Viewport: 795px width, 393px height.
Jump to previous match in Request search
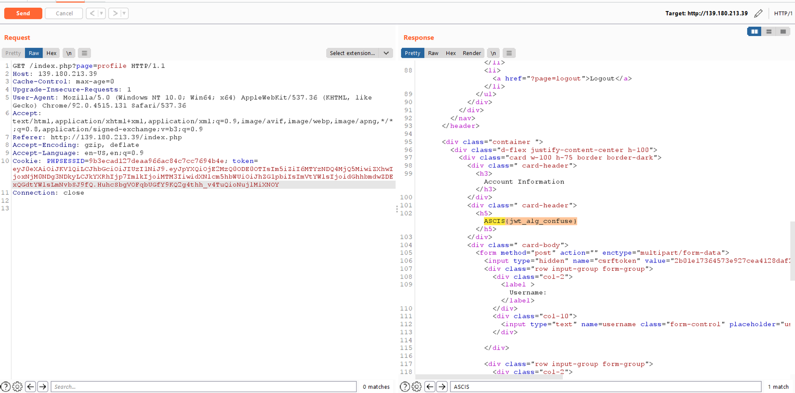(30, 387)
